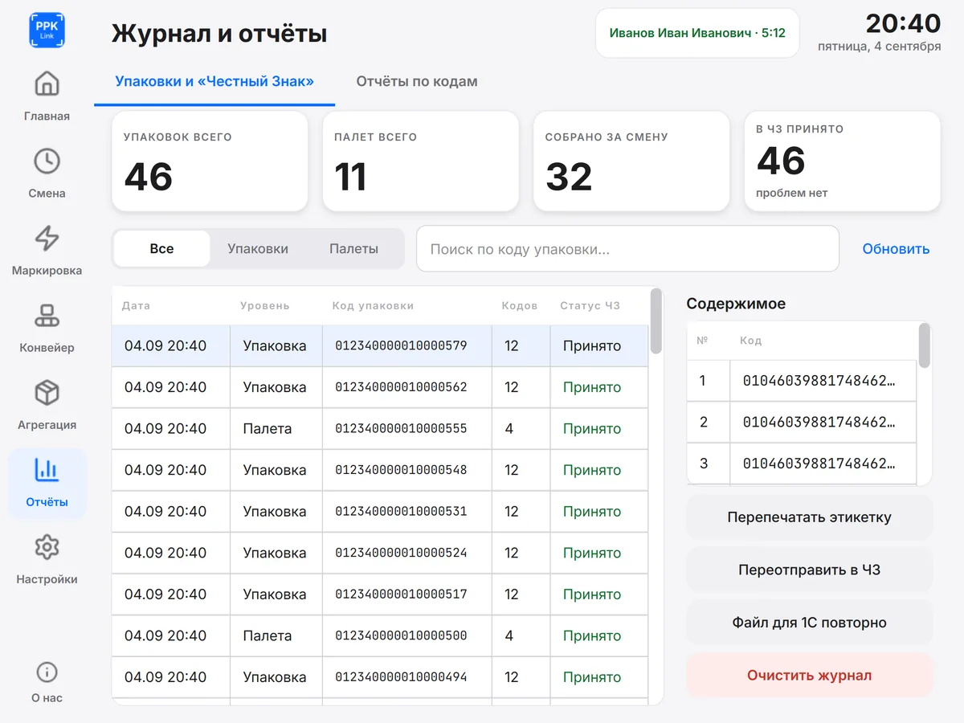Screen dimensions: 964x723
Task: Click the journal table scrollbar thumb
Action: [656, 321]
